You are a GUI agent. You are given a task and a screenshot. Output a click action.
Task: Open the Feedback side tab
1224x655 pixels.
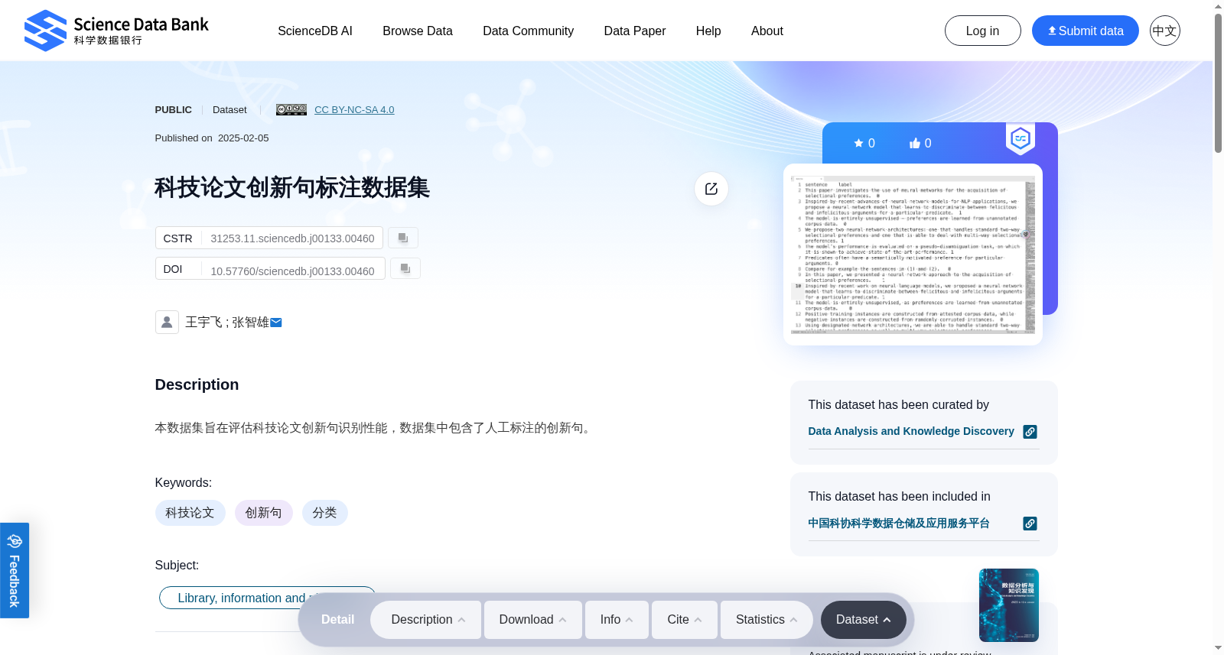pos(15,570)
